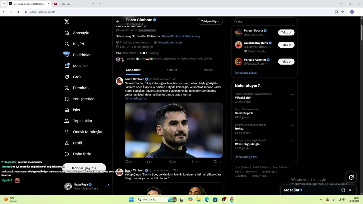Open options for Gaziantep FK trend

[293, 110]
